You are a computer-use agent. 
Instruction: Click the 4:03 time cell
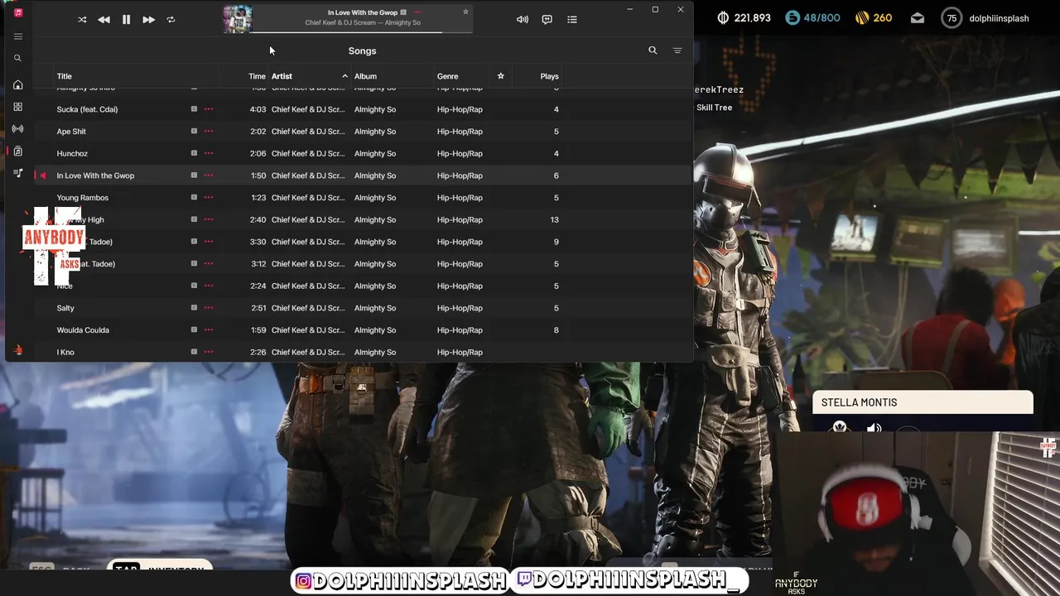pyautogui.click(x=258, y=109)
